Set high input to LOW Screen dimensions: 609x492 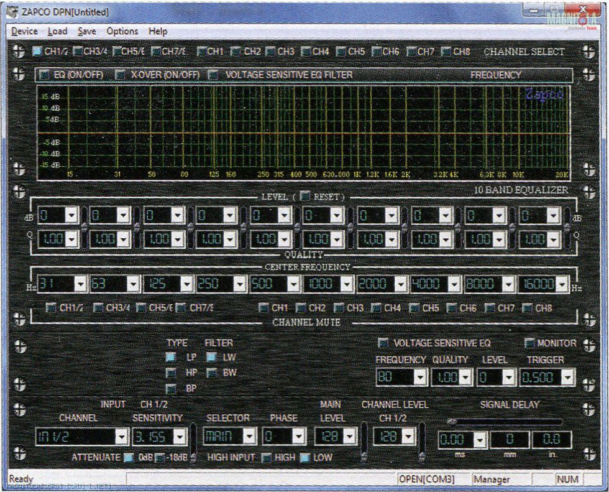click(305, 457)
